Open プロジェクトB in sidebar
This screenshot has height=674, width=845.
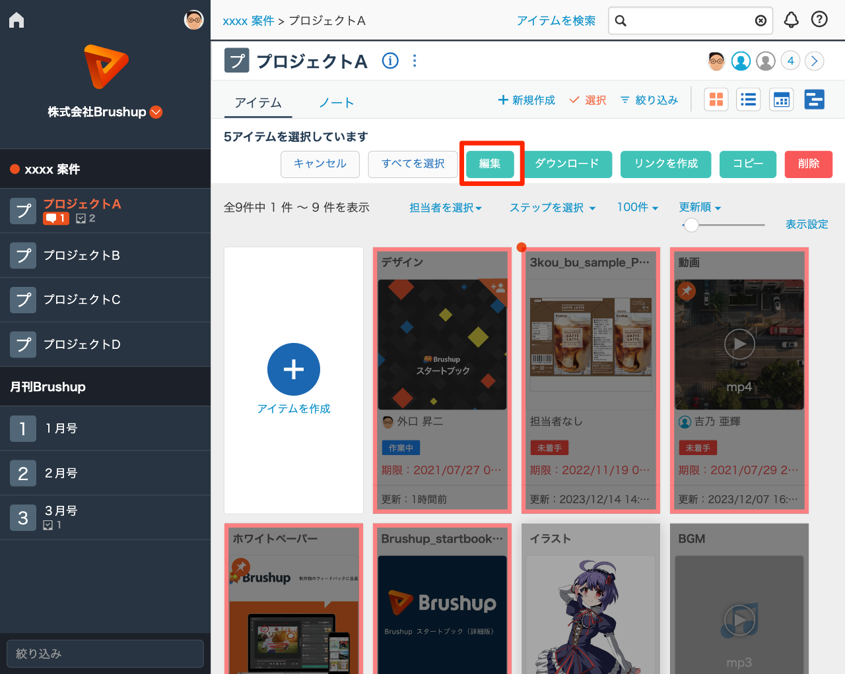106,255
